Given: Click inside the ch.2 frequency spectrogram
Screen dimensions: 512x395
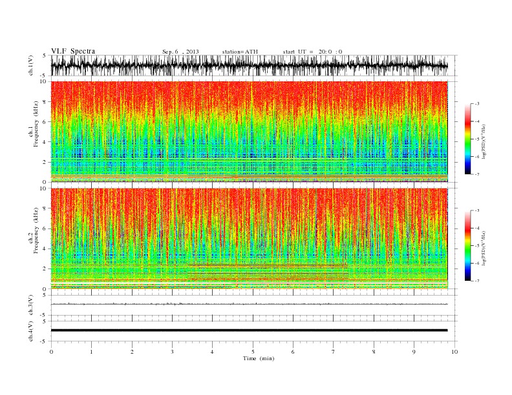Looking at the screenshot, I should 250,238.
